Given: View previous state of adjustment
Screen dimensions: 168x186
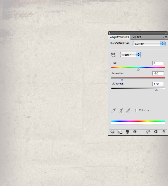Looking at the screenshot, I should click(x=148, y=132).
